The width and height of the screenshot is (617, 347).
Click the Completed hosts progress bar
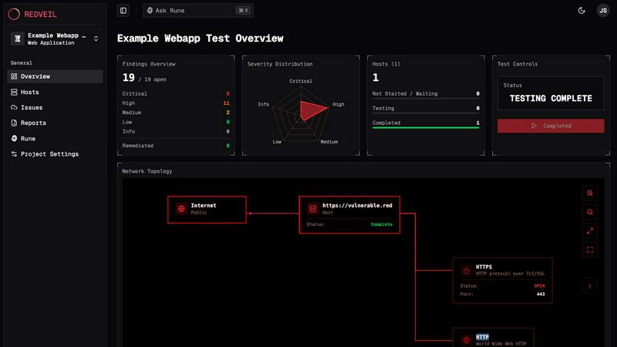(x=426, y=127)
